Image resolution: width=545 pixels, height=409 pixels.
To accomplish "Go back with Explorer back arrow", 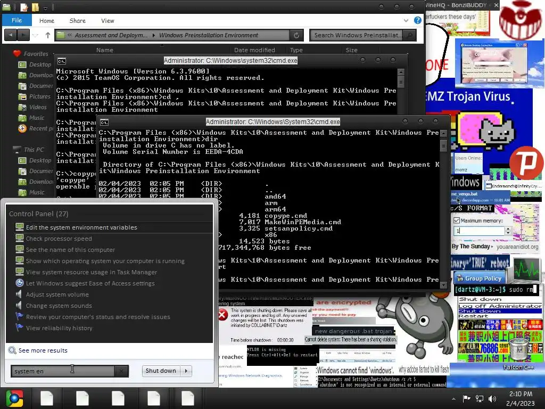I will [x=11, y=35].
